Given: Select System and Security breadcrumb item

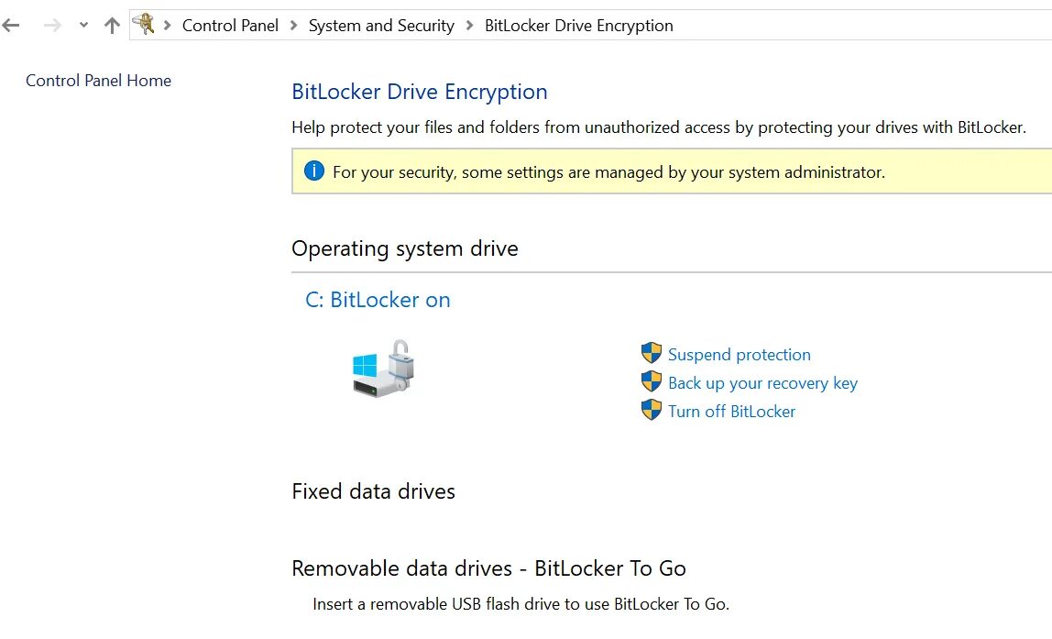Looking at the screenshot, I should click(x=381, y=26).
